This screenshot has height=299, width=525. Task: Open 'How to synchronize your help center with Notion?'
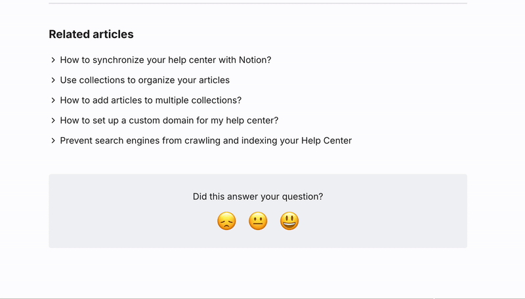pyautogui.click(x=165, y=60)
